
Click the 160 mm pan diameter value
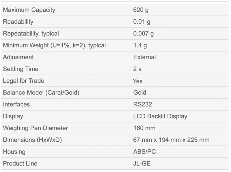[144, 128]
